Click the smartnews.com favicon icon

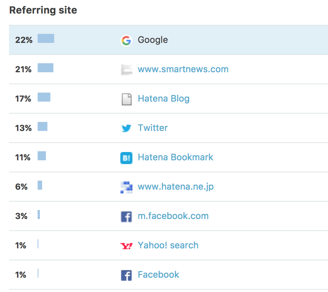(126, 70)
